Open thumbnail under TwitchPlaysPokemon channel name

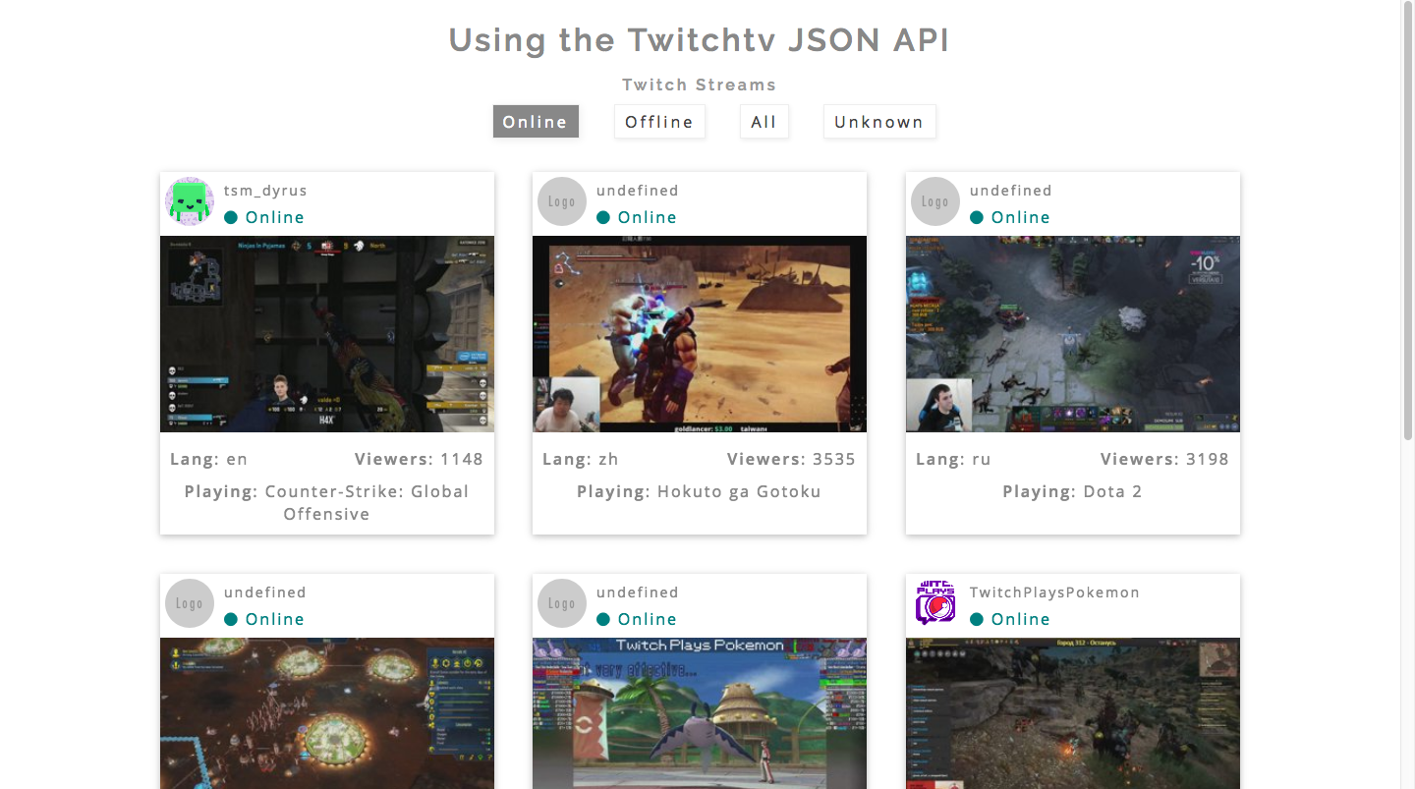click(x=1073, y=713)
